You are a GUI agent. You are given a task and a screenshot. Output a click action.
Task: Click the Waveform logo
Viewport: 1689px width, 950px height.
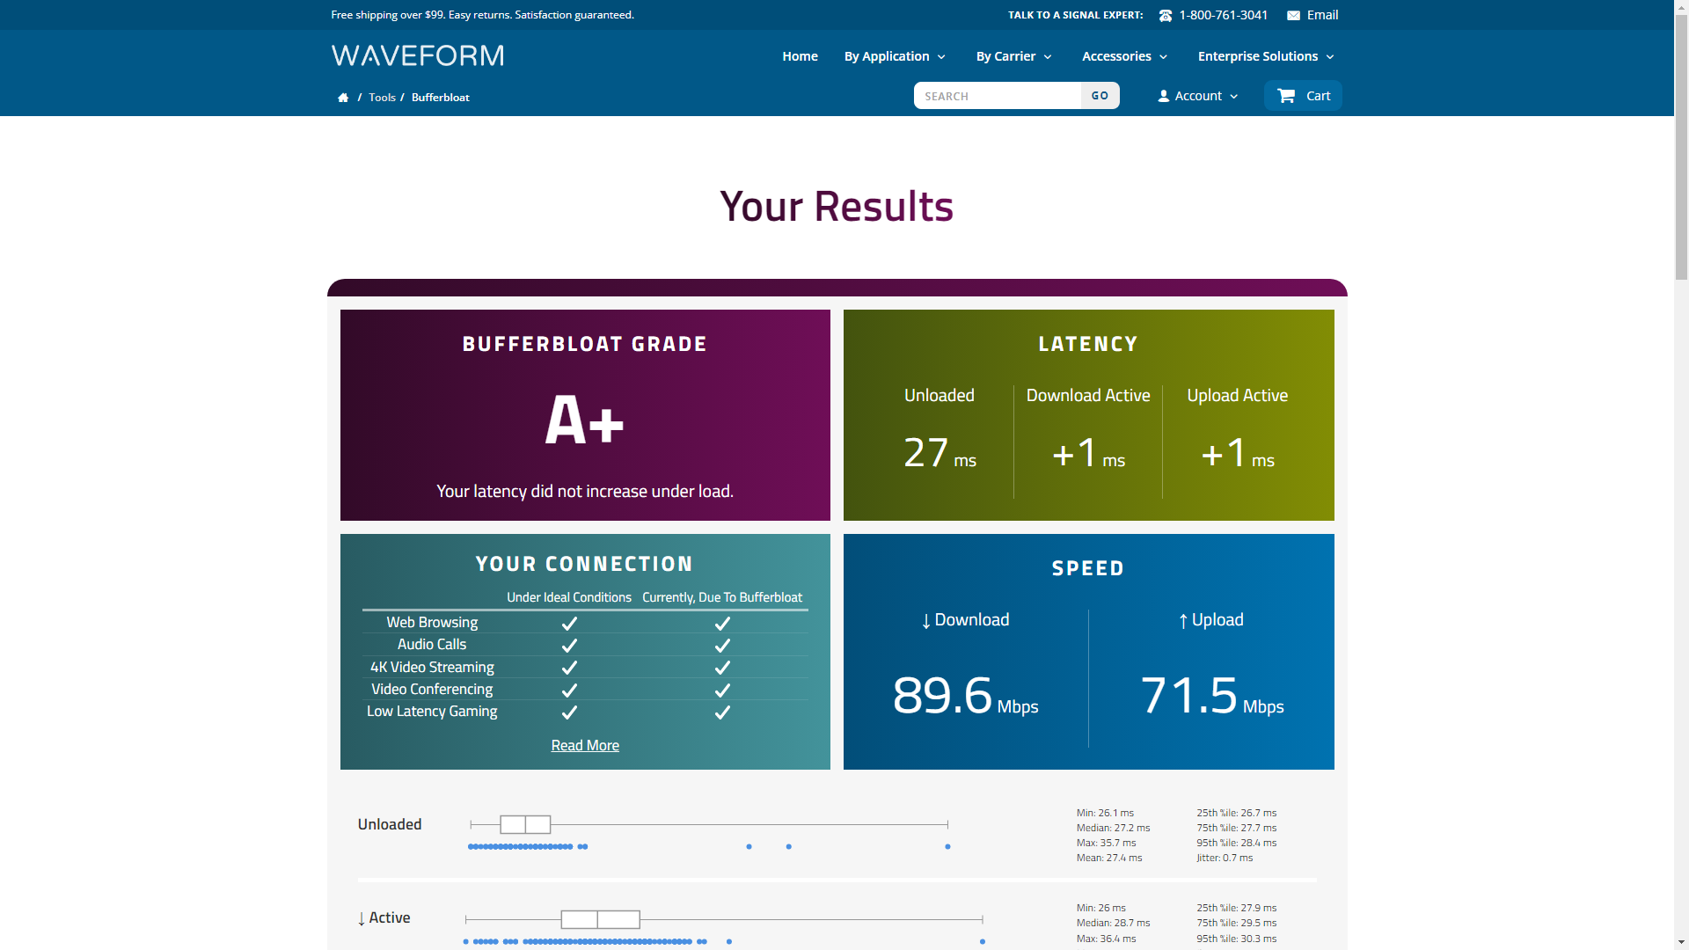pyautogui.click(x=418, y=56)
